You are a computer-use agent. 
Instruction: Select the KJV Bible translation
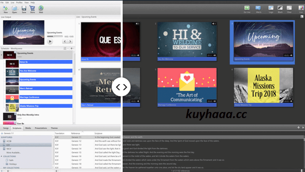(x=26, y=145)
